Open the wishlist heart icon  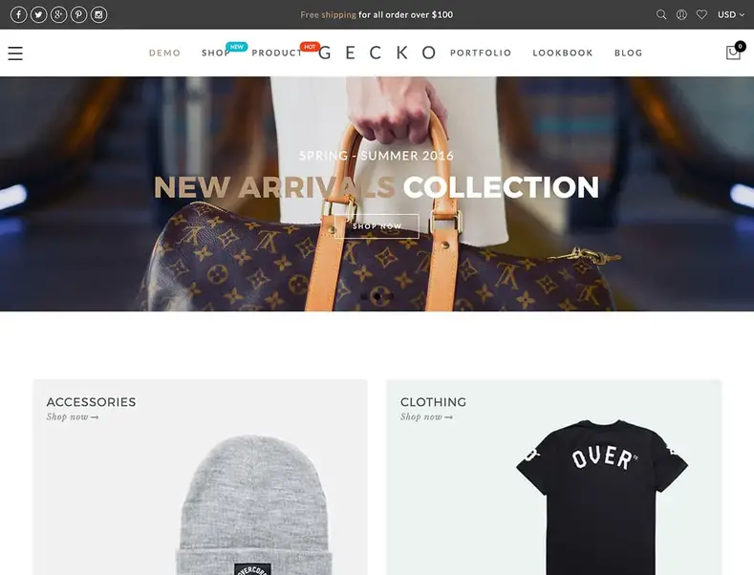[701, 15]
